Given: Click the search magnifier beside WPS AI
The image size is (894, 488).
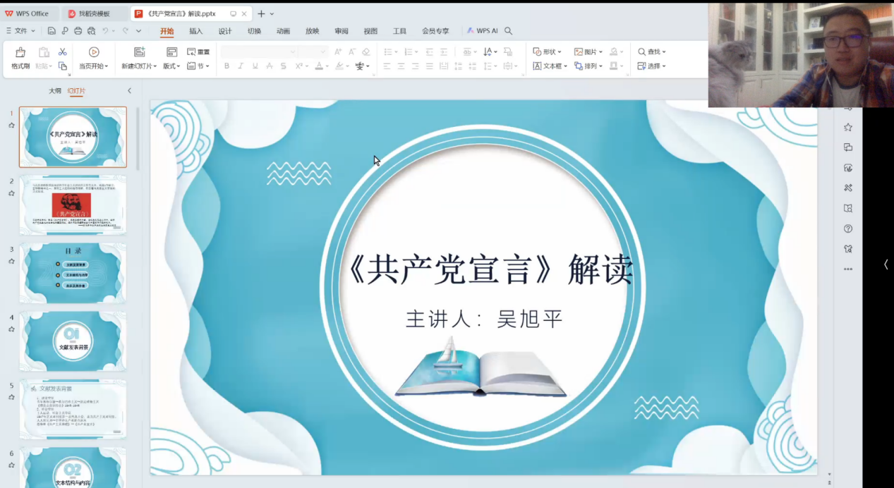Looking at the screenshot, I should click(508, 31).
